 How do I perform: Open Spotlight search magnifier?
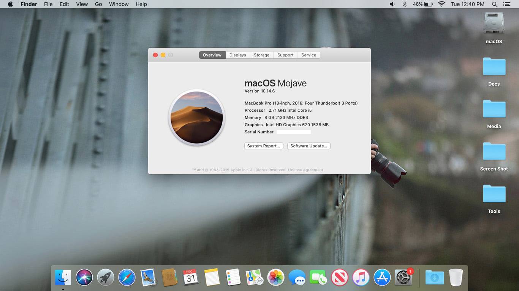[x=495, y=4]
